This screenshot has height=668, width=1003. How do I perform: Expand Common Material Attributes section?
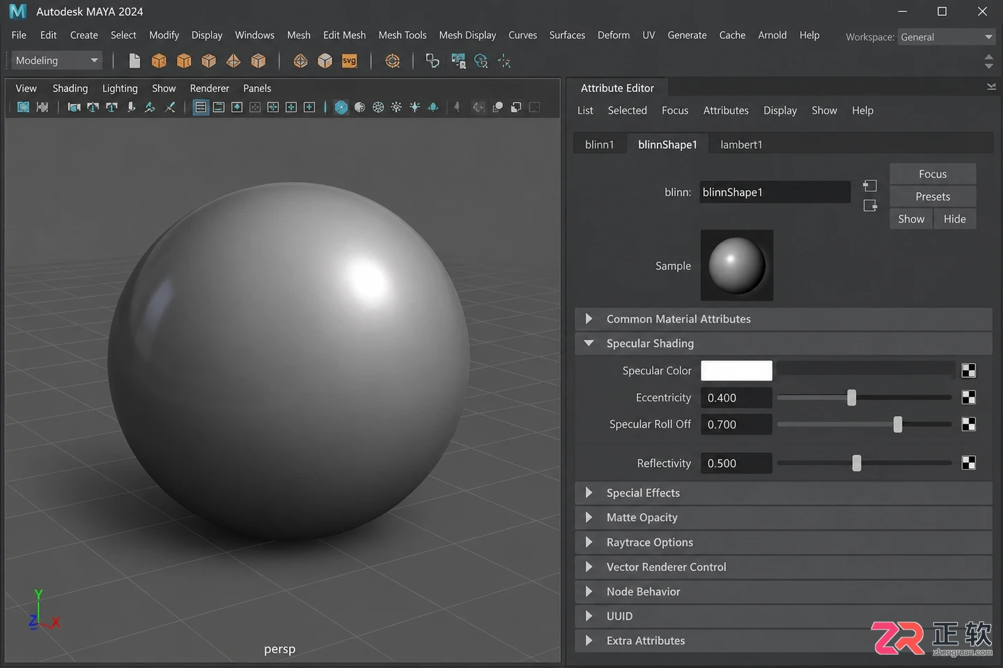[x=784, y=319]
